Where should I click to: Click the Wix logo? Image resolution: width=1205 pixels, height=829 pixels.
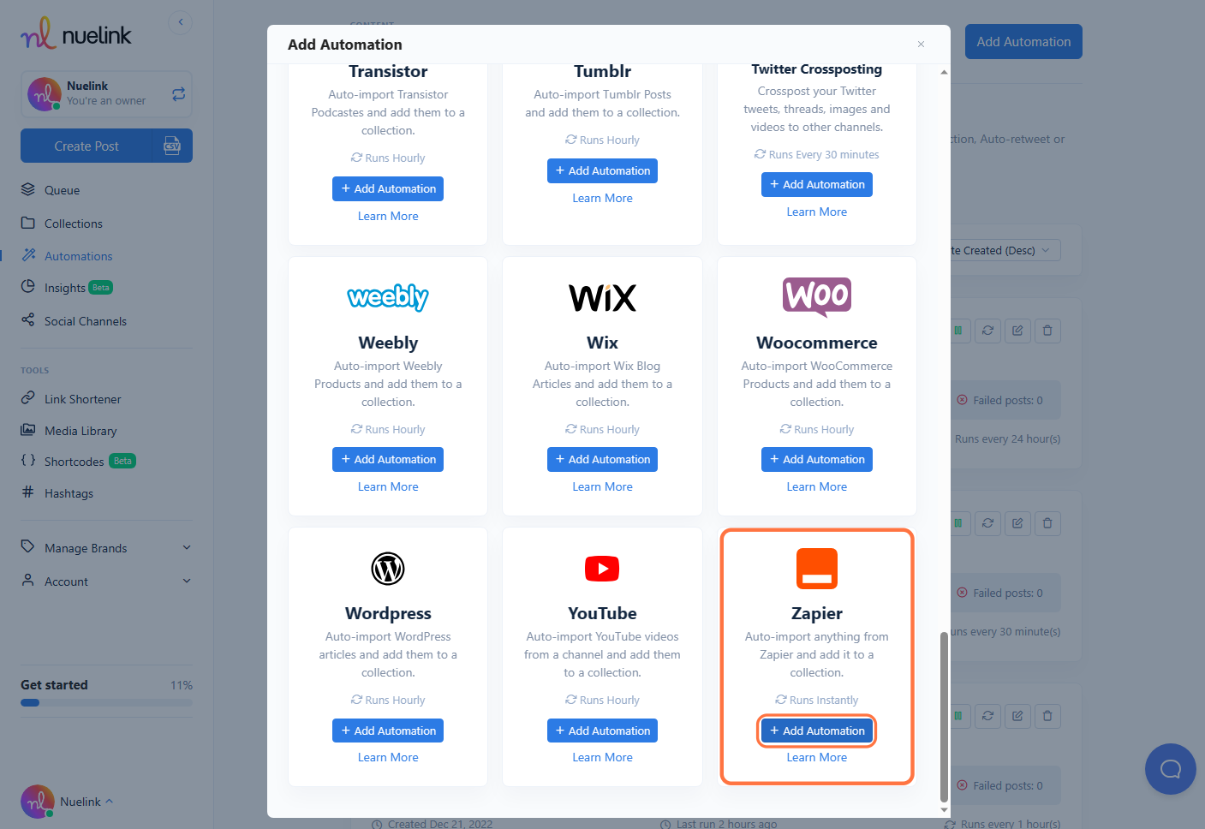pos(602,298)
